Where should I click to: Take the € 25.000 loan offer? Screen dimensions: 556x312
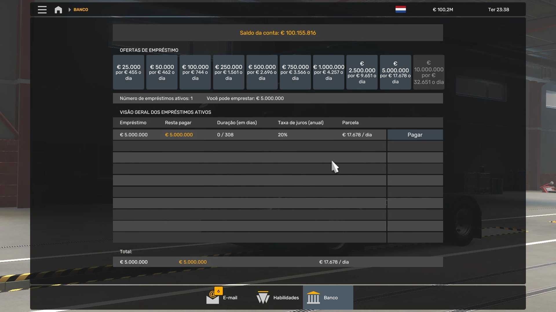(128, 72)
